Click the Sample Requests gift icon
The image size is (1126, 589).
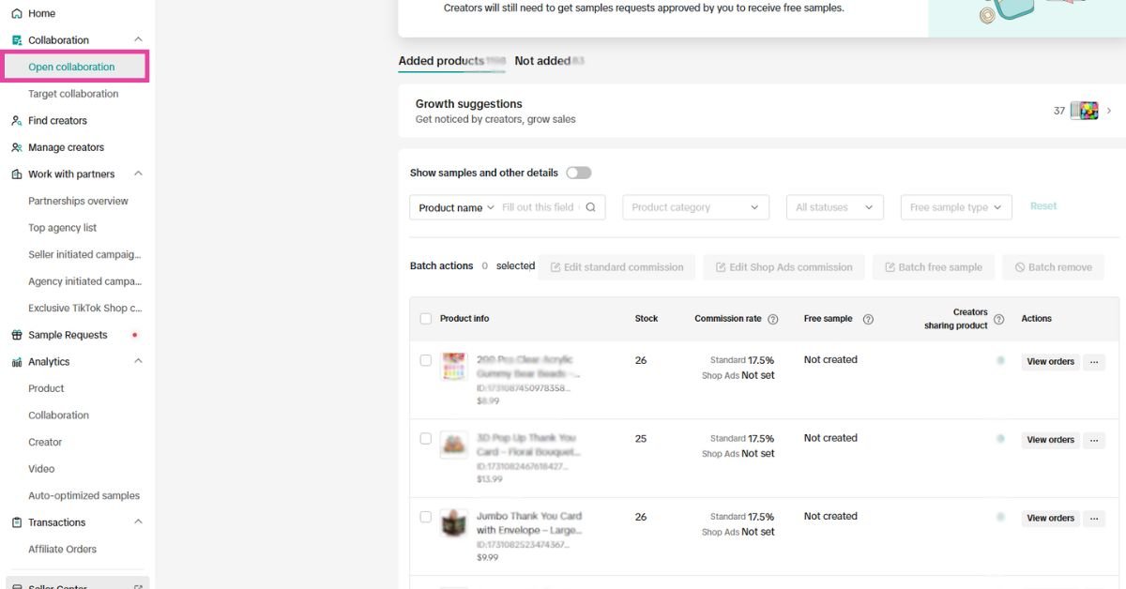click(x=17, y=335)
